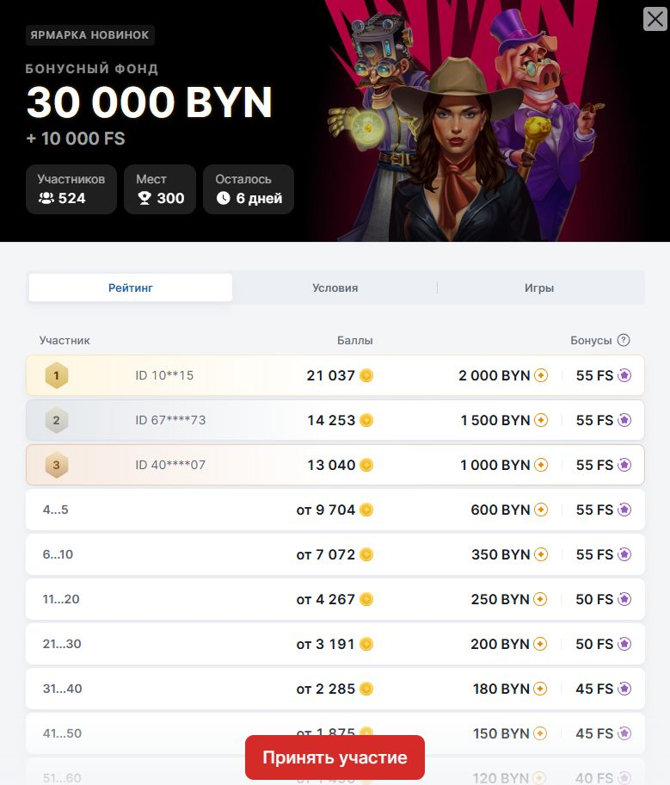Select the row for places 4...5

pos(335,510)
